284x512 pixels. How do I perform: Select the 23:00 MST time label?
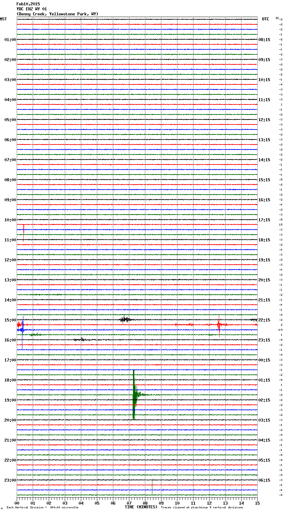pos(10,480)
